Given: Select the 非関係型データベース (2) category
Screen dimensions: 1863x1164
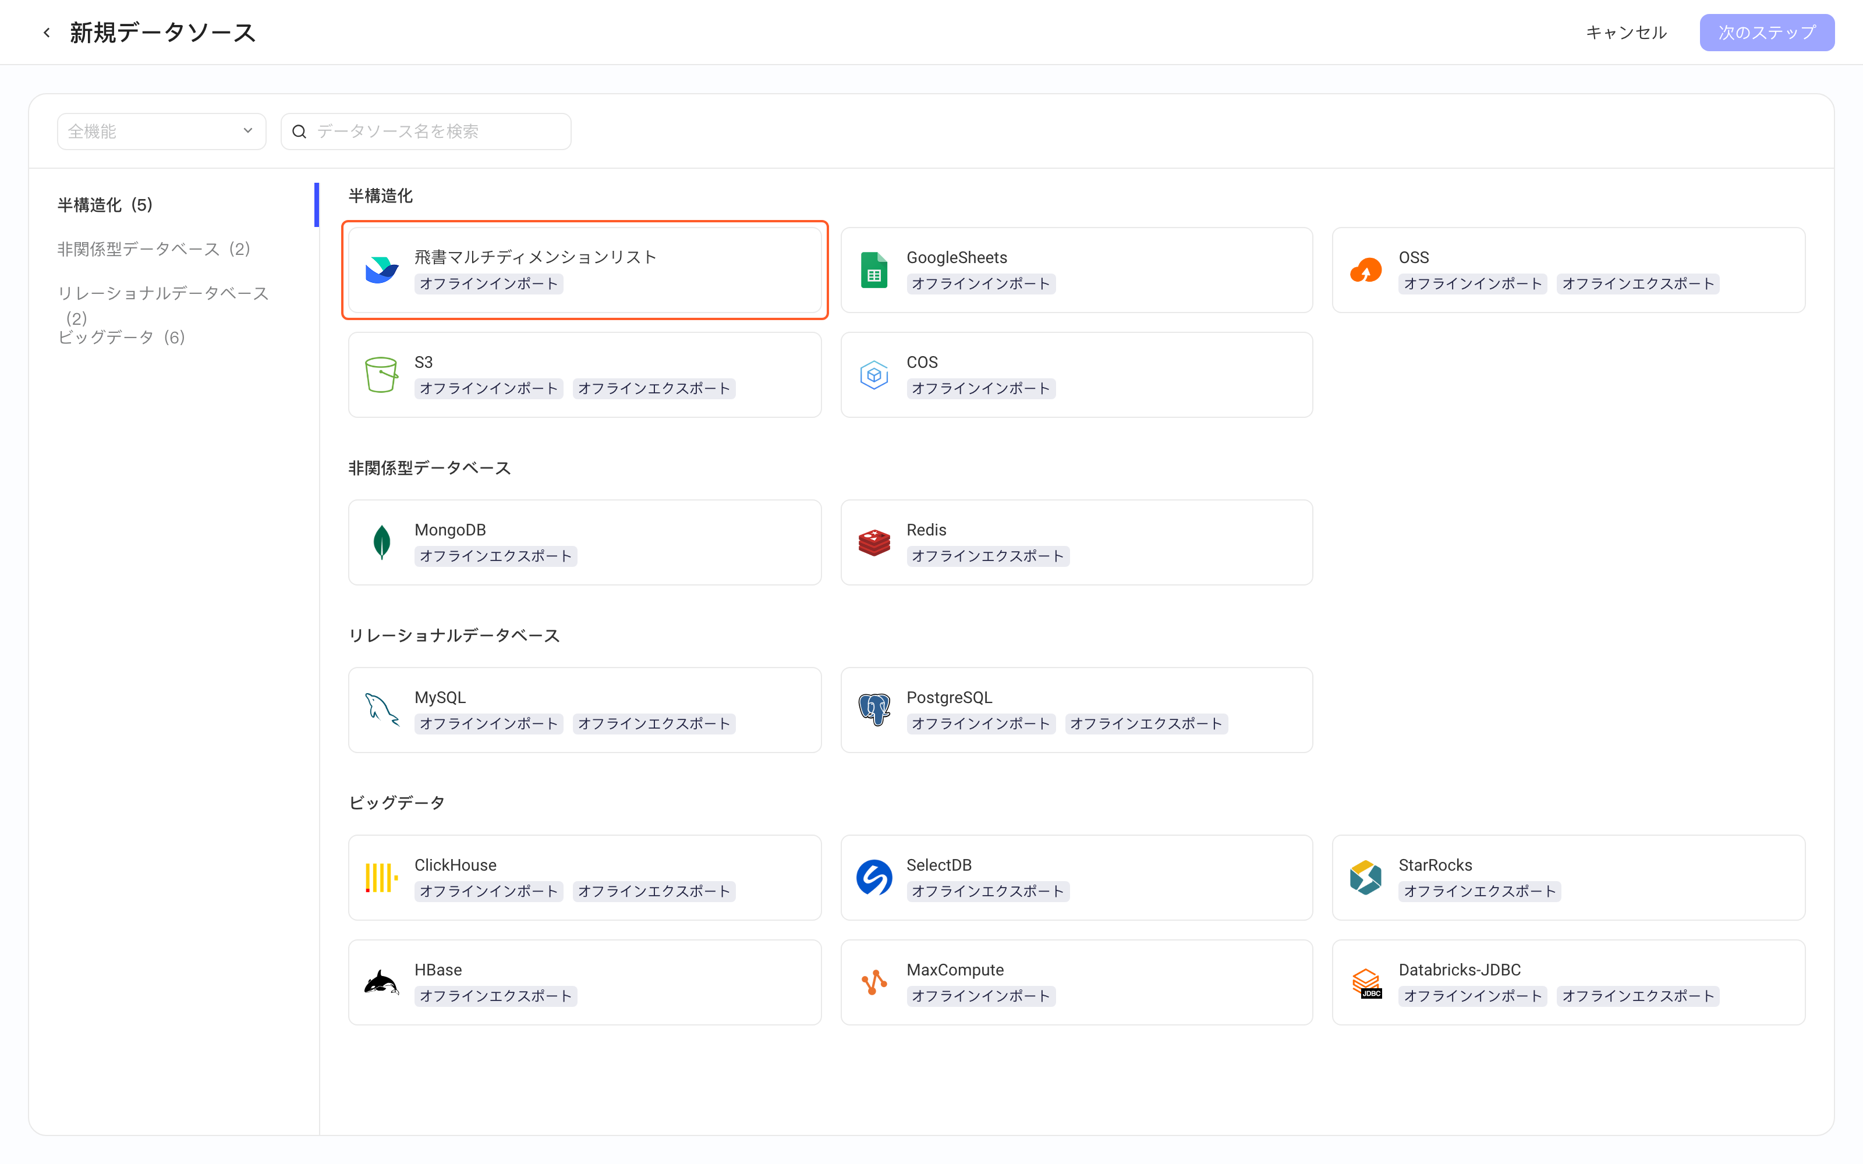Looking at the screenshot, I should pos(154,249).
